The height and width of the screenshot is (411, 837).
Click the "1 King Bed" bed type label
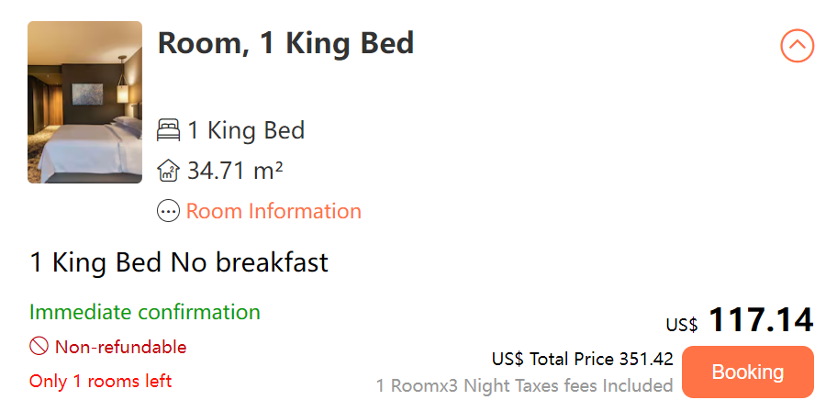pyautogui.click(x=246, y=130)
